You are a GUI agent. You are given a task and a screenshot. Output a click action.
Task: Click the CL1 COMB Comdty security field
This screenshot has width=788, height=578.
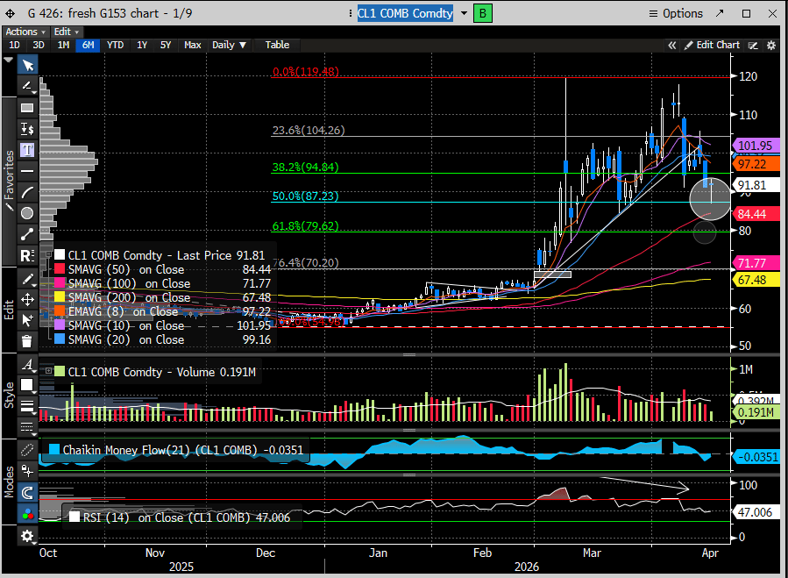406,13
